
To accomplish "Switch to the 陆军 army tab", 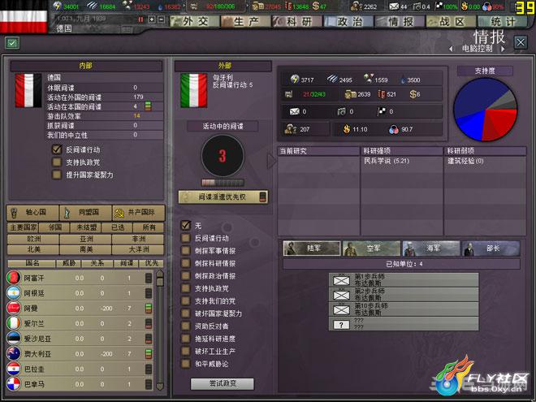I will pyautogui.click(x=312, y=249).
